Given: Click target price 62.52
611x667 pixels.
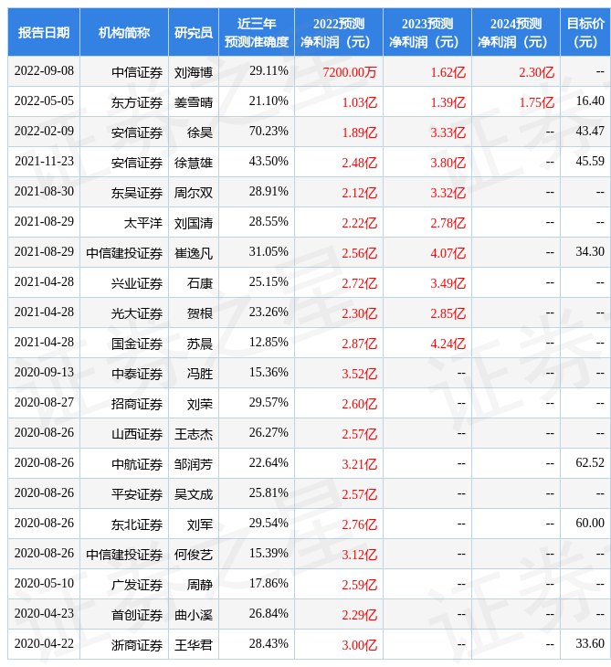Looking at the screenshot, I should [x=590, y=463].
